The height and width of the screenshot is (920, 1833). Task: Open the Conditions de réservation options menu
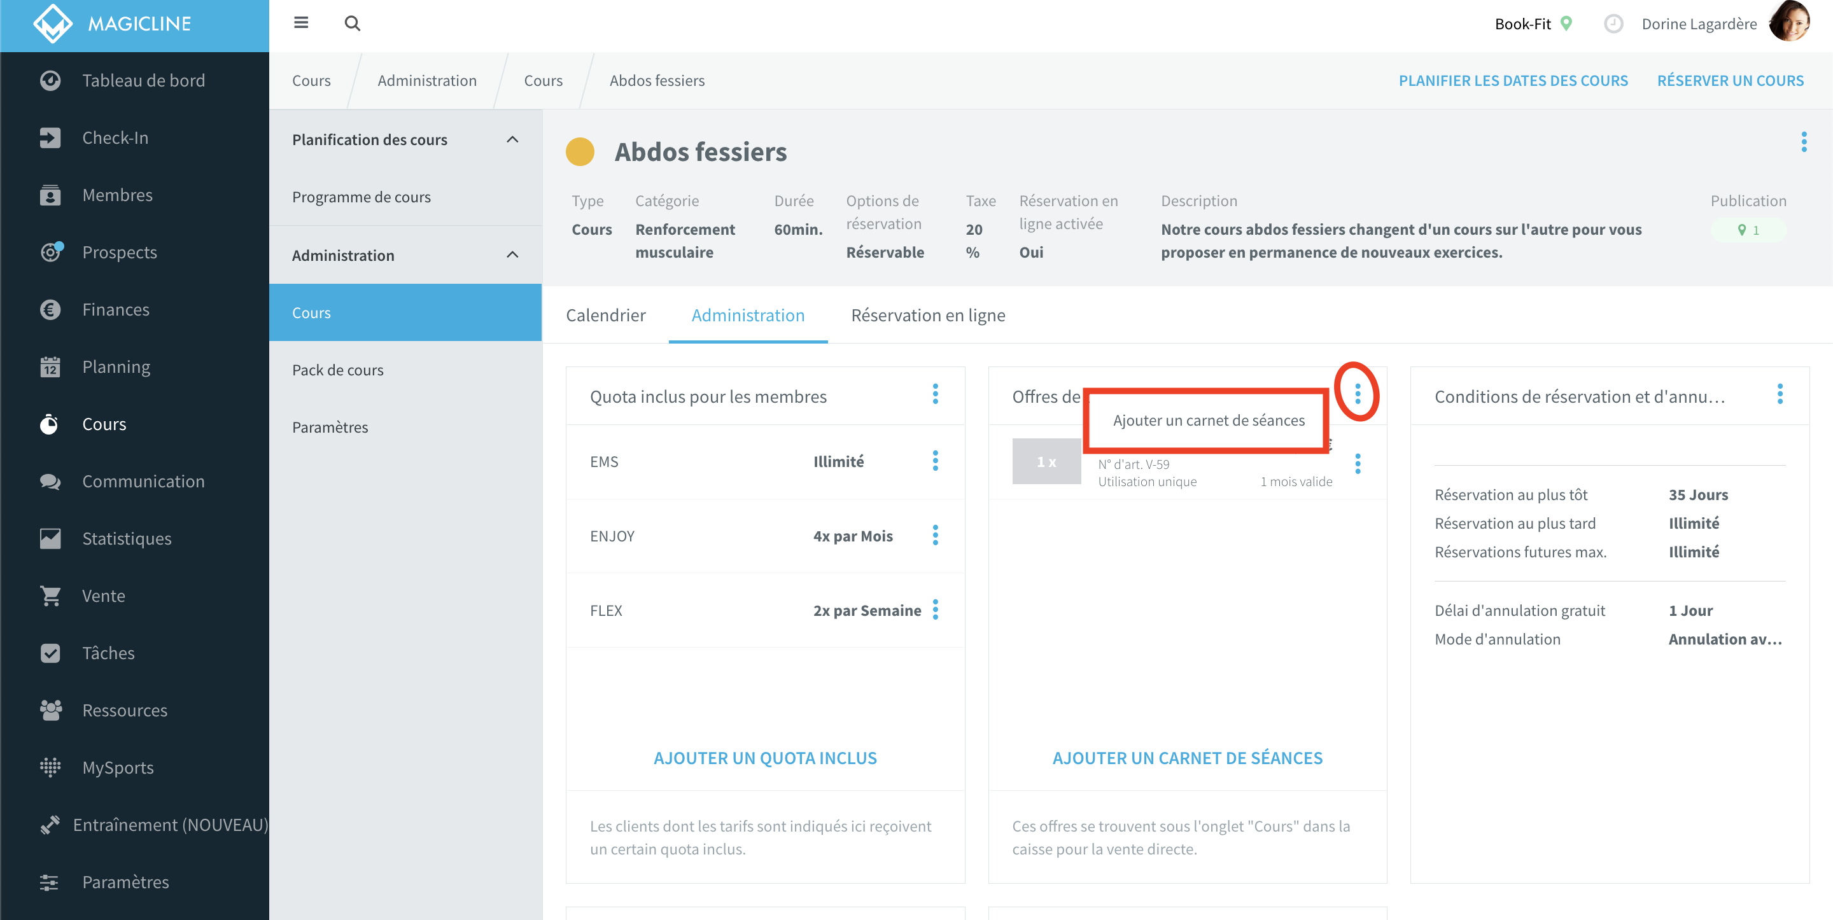[1780, 394]
